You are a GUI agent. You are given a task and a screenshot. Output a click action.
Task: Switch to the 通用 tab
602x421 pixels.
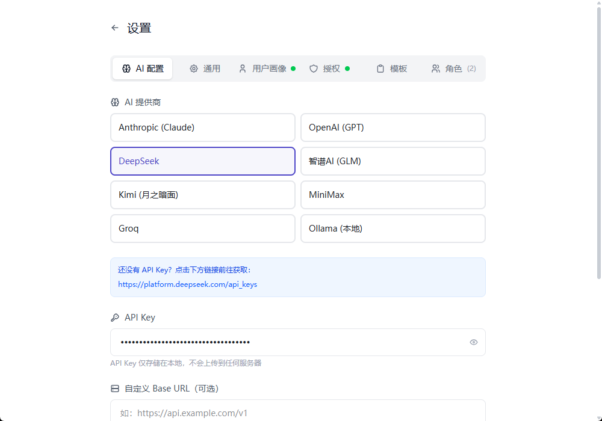[x=205, y=69]
